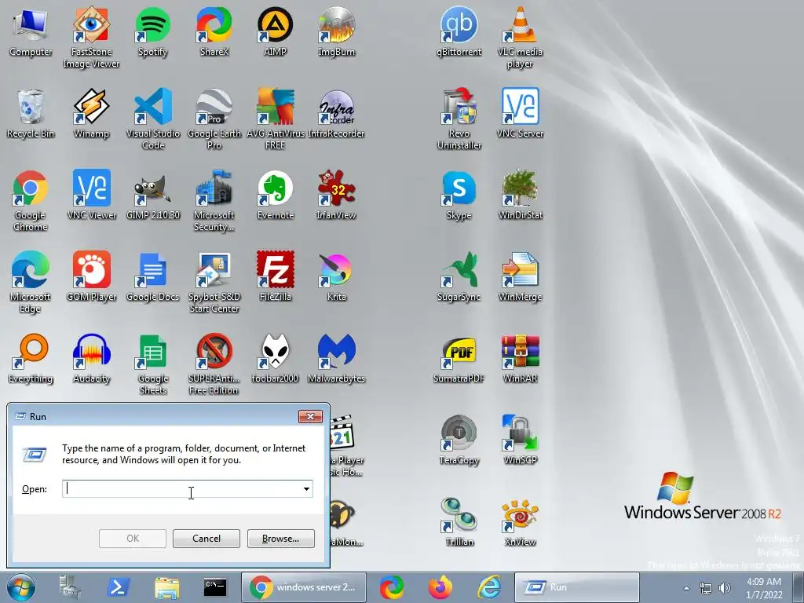Click the Spotify desktop shortcut
The image size is (804, 603).
[x=153, y=31]
